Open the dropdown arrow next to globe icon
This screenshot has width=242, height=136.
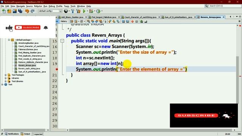(69, 11)
